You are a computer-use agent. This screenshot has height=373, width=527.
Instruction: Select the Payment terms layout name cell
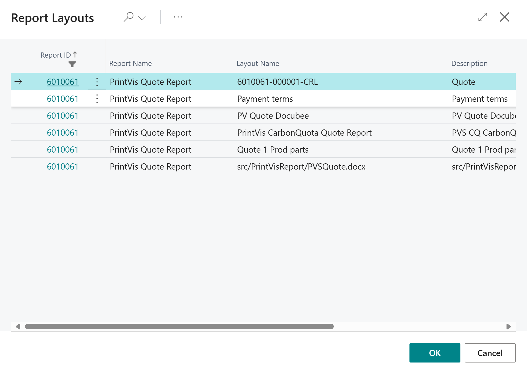point(265,99)
